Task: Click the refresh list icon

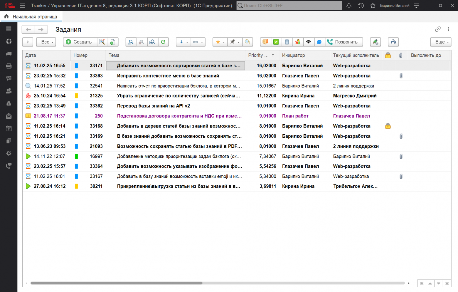Action: click(x=163, y=42)
